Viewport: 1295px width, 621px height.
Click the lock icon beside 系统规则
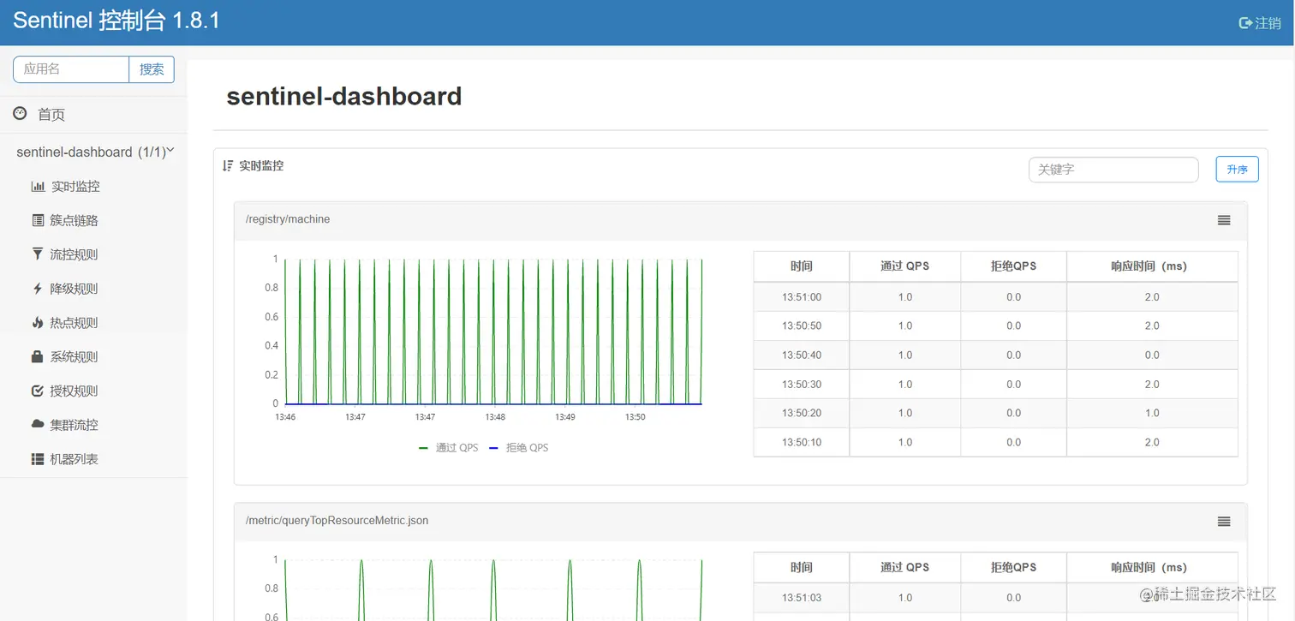click(37, 356)
